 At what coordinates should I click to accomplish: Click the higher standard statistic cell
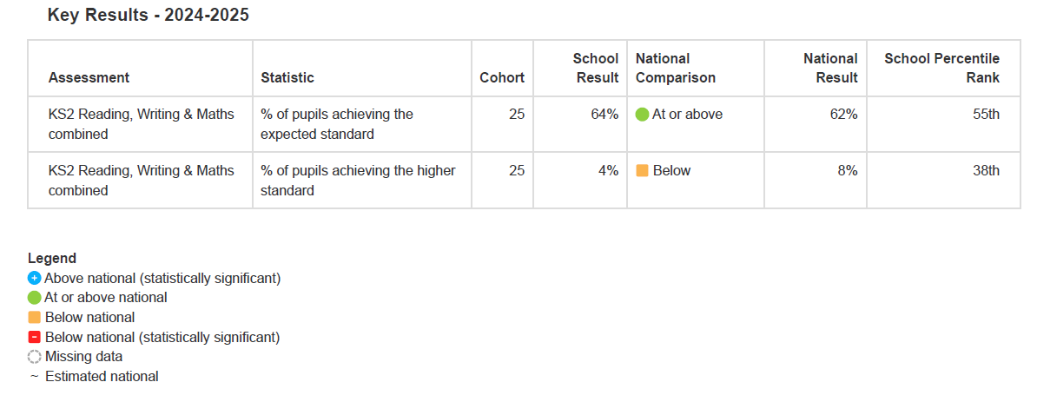(x=358, y=181)
